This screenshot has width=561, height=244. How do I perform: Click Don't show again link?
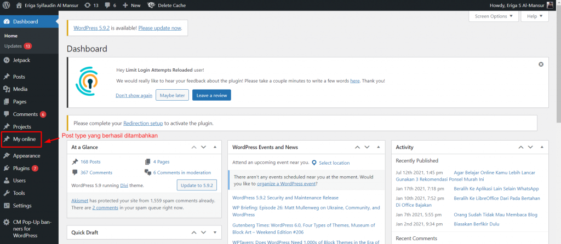pyautogui.click(x=134, y=95)
